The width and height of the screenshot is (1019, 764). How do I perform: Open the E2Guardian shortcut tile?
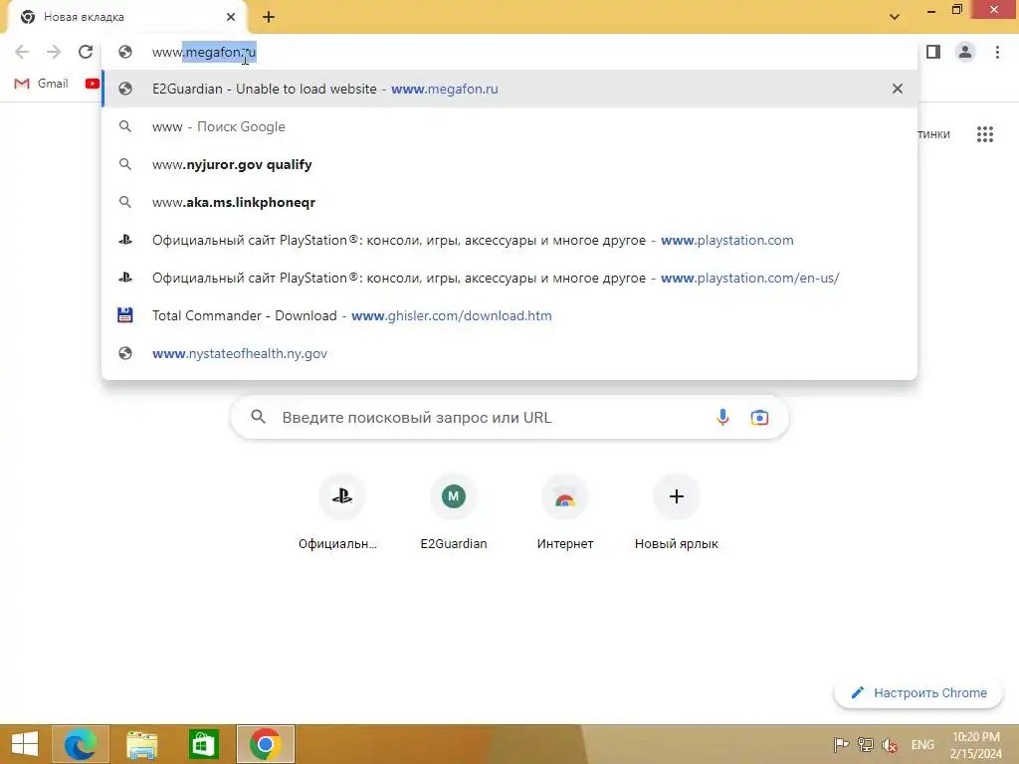pos(454,512)
